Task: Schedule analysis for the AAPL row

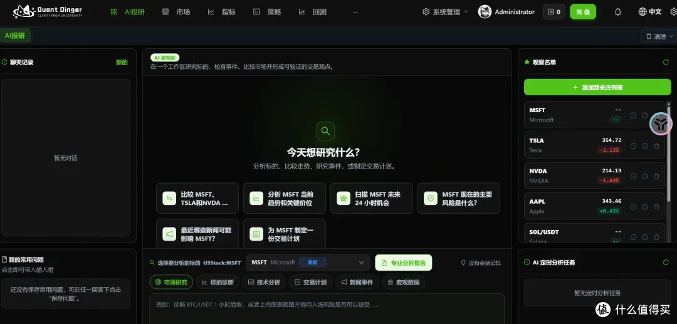Action: click(645, 207)
